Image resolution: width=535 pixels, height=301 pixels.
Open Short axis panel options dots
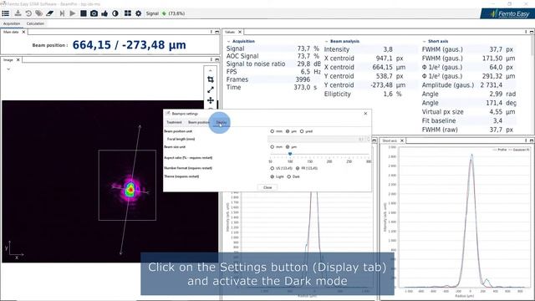coord(526,140)
